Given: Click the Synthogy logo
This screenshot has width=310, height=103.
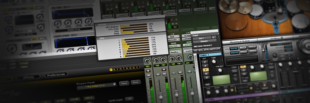Looking at the screenshot, I should coord(125,68).
